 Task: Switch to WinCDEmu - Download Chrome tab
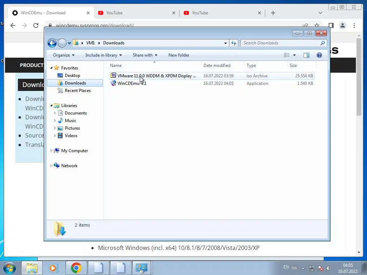click(51, 13)
